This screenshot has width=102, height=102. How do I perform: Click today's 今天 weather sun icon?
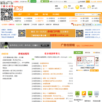(65, 7)
